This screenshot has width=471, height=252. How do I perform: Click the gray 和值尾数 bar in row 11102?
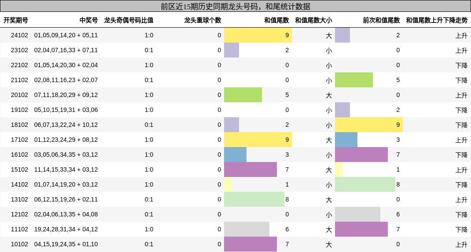(247, 229)
